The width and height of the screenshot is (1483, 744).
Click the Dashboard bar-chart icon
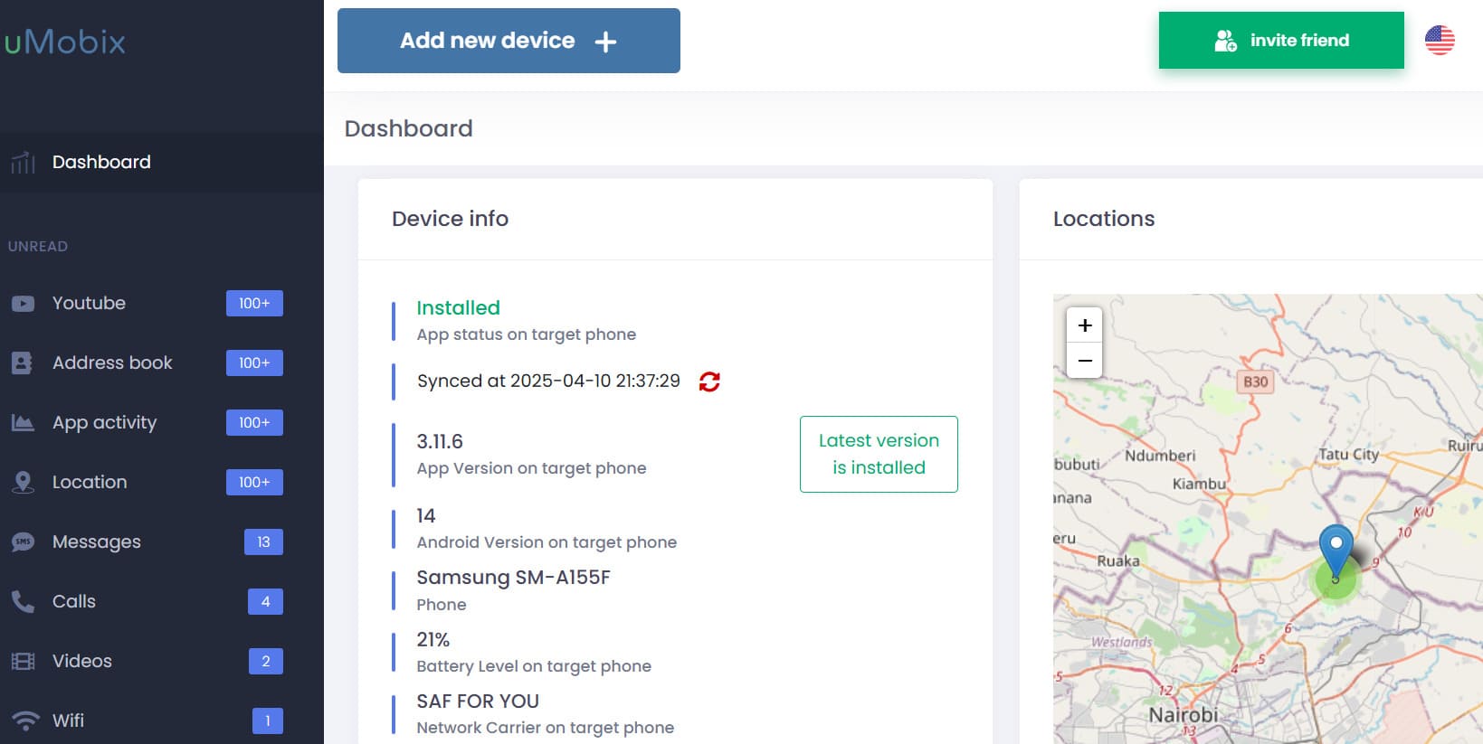click(23, 163)
